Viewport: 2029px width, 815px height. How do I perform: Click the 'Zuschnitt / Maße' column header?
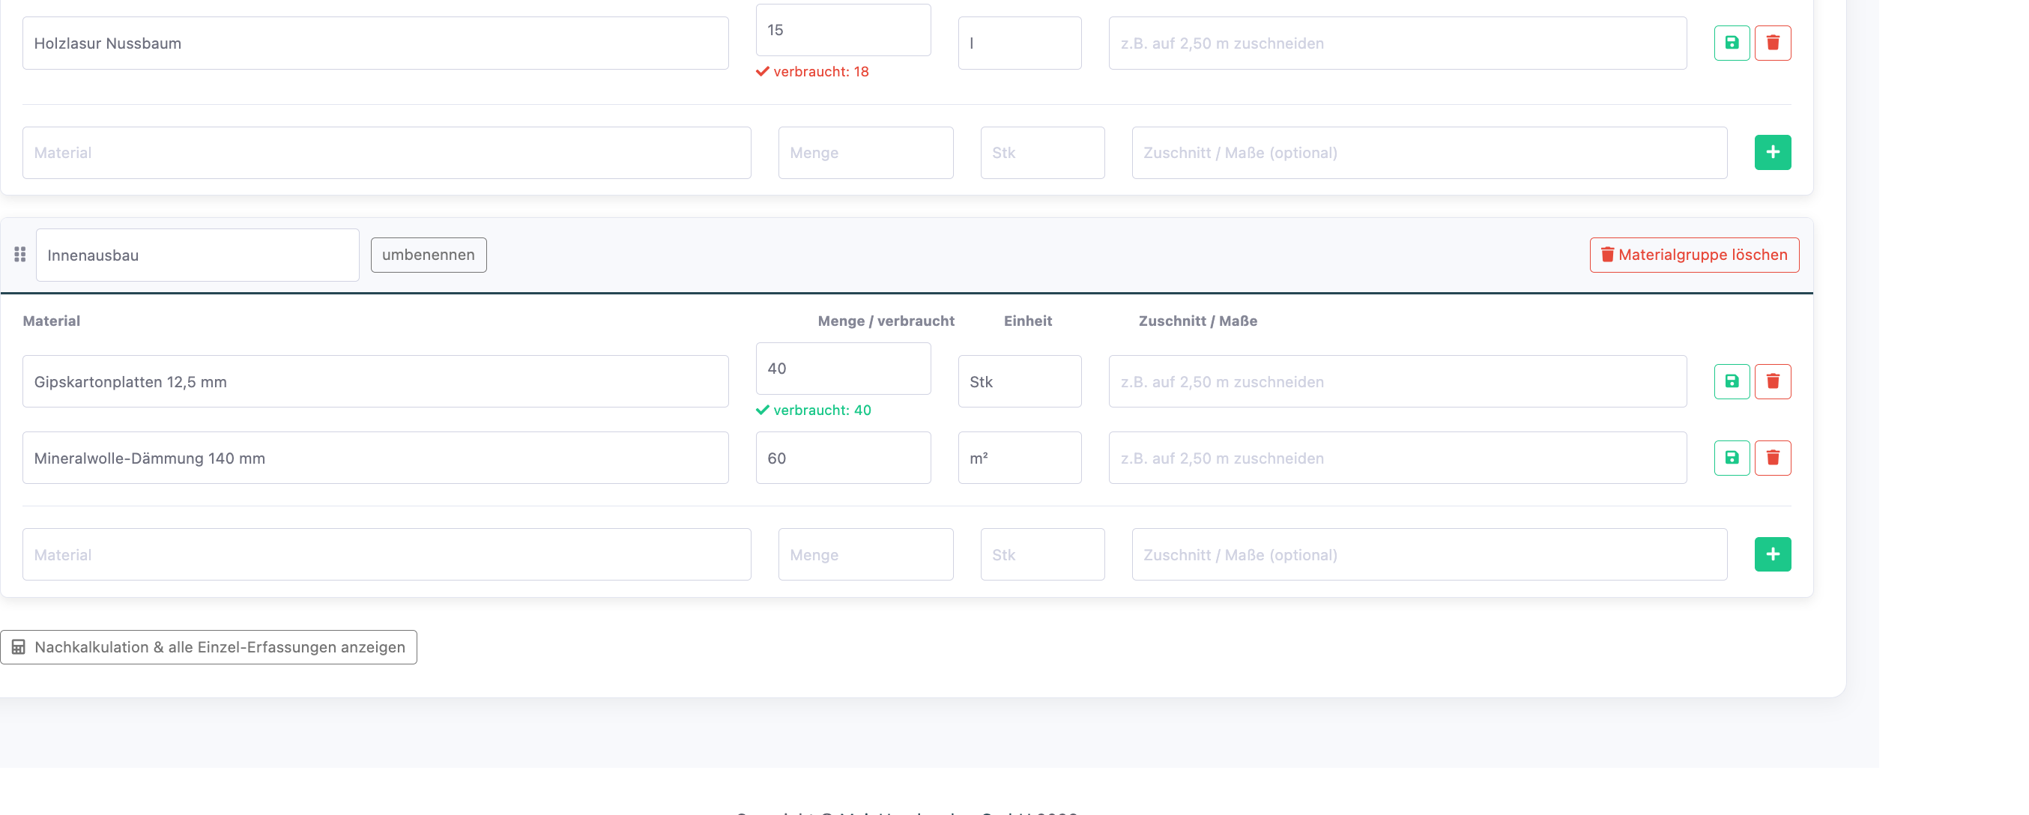1198,321
